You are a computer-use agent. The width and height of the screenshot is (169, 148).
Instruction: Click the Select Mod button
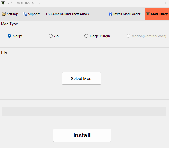tap(81, 78)
